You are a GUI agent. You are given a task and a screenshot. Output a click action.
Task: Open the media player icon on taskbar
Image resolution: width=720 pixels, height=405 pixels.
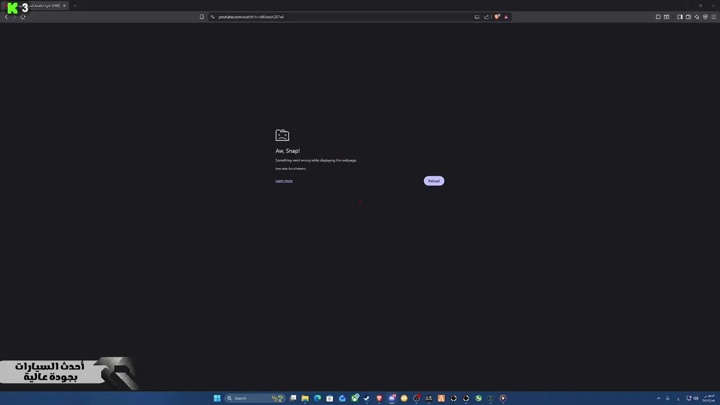503,398
